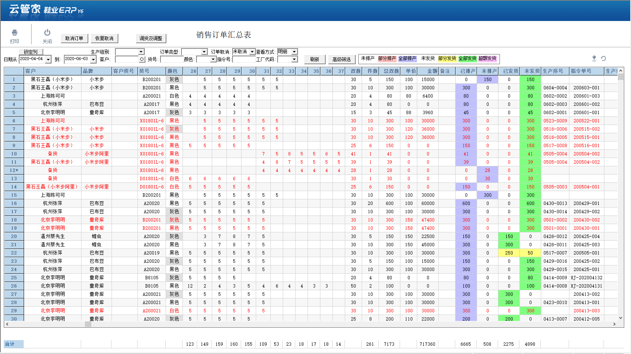Viewport: 631px width, 354px height.
Task: Open the start date picker 2020-04-04
Action: point(48,59)
